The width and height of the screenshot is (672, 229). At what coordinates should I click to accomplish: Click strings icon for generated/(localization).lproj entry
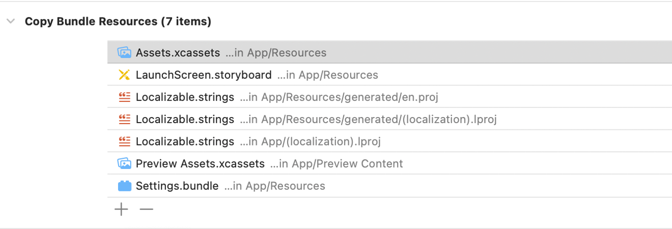pos(124,119)
